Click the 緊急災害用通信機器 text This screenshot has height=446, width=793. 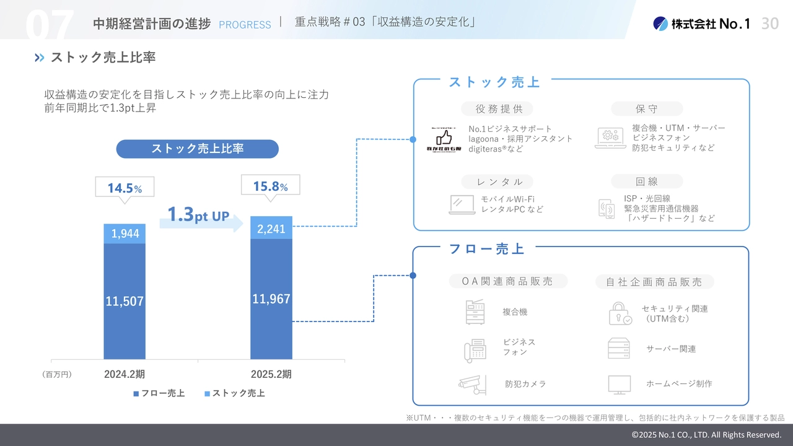tap(661, 208)
